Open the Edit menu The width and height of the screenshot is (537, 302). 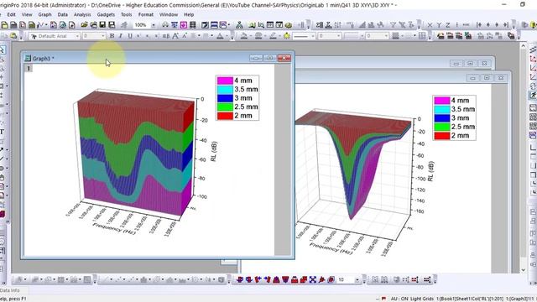pyautogui.click(x=11, y=15)
